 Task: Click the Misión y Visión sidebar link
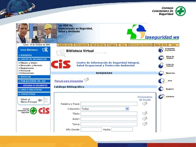(x=29, y=63)
